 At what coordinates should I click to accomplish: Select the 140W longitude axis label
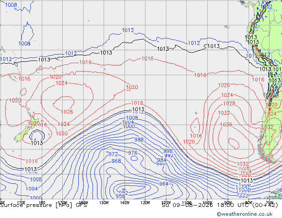pos(125,203)
